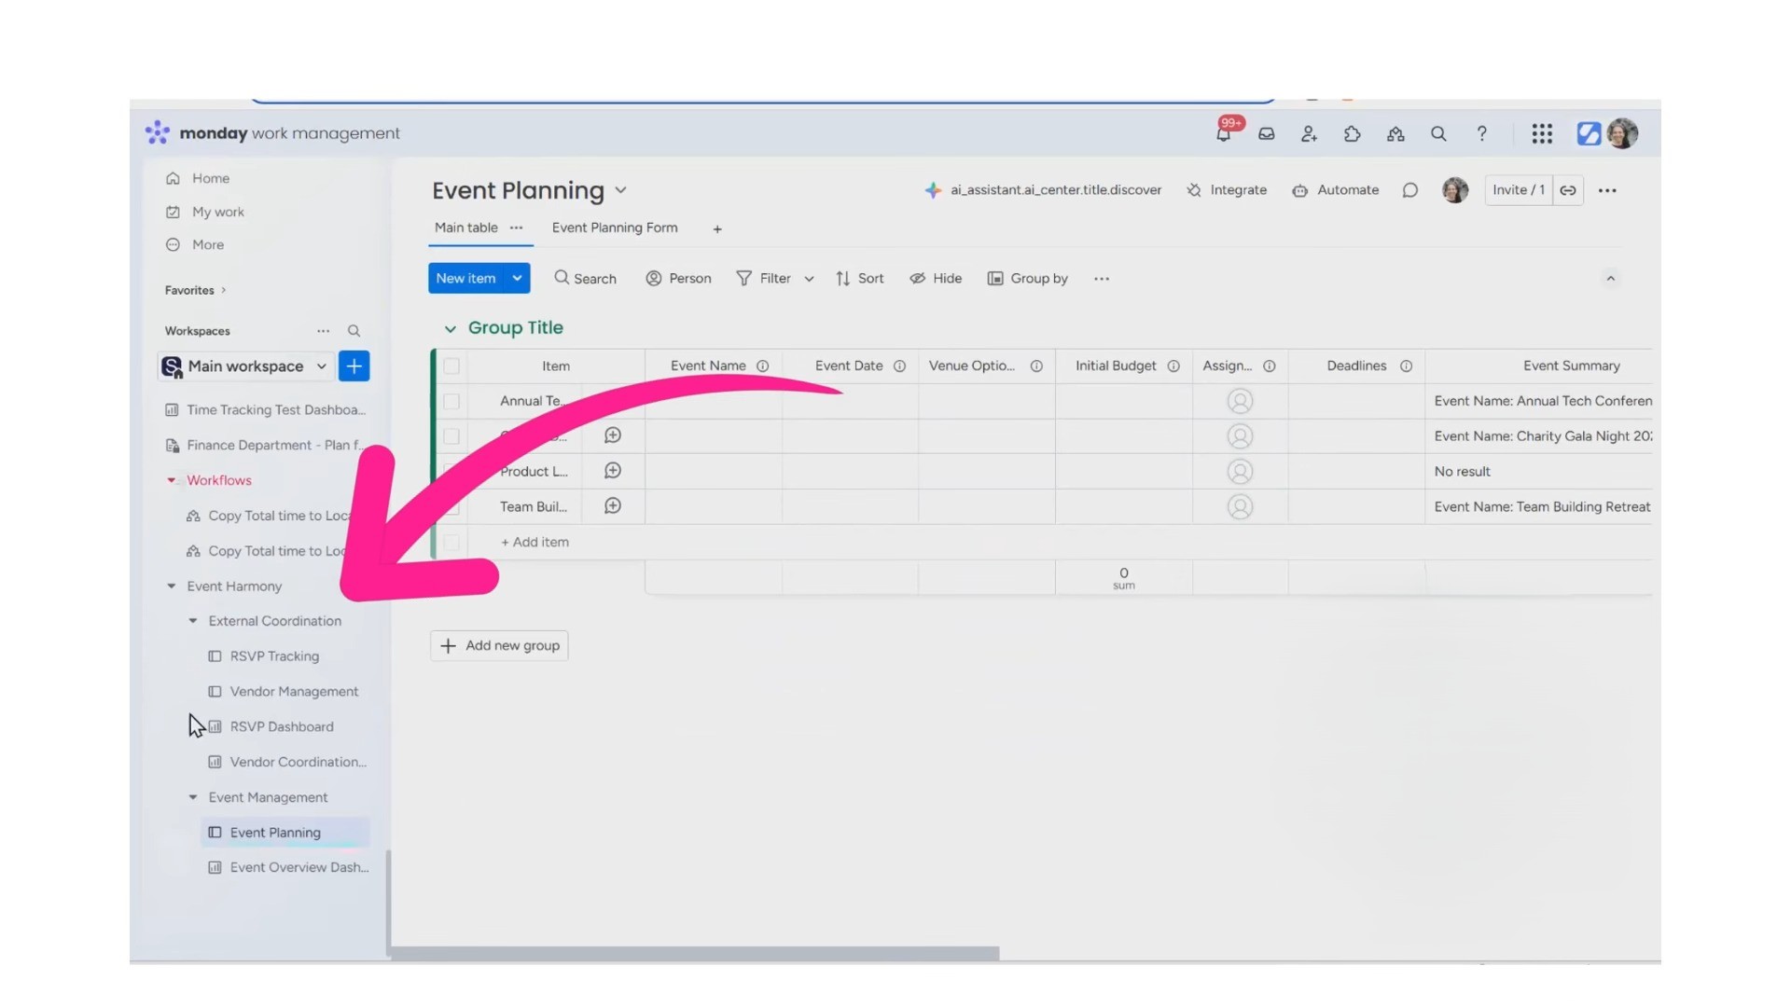Image resolution: width=1791 pixels, height=1007 pixels.
Task: Click the Add new group button
Action: 499,645
